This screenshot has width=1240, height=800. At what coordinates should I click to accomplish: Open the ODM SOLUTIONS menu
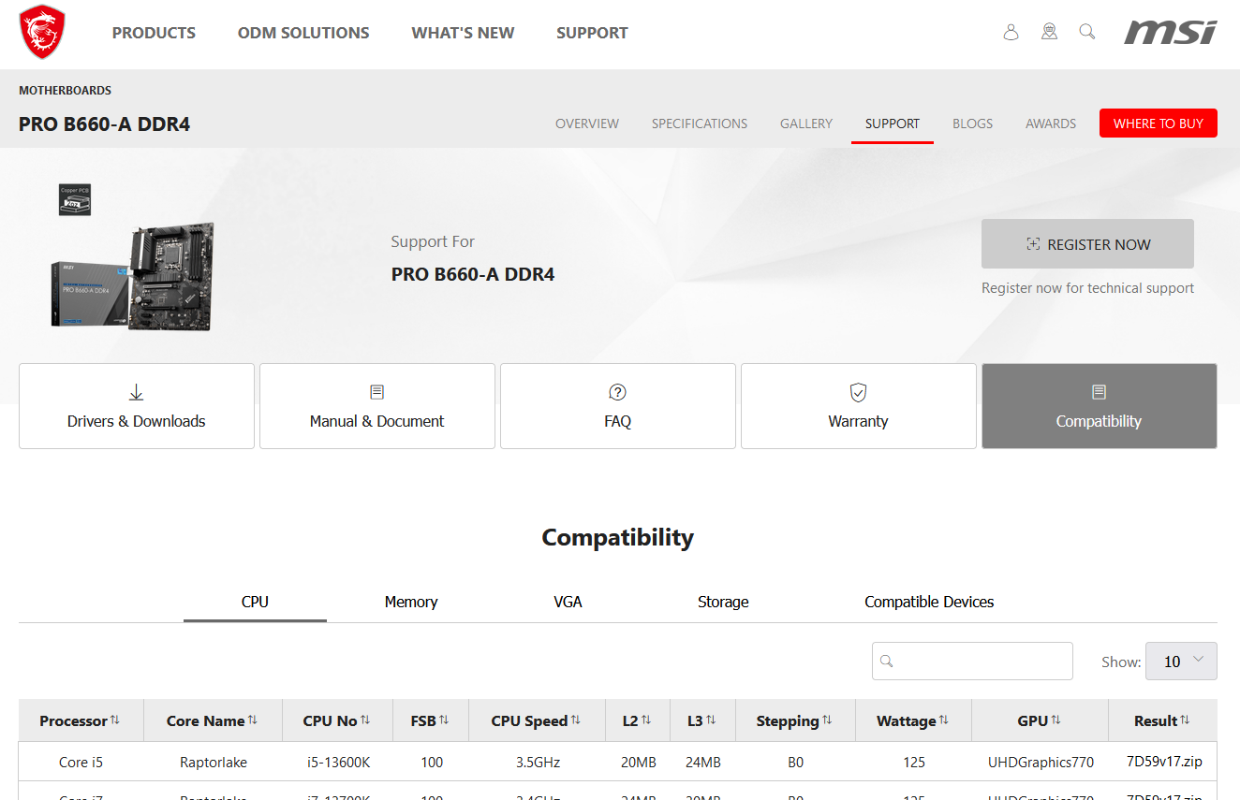click(303, 33)
